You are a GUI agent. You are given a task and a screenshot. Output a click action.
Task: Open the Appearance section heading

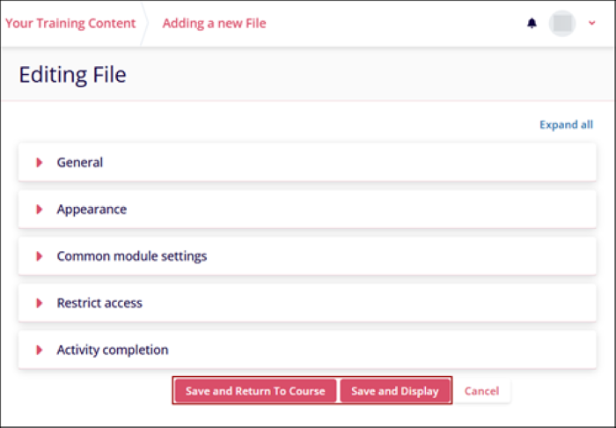92,210
